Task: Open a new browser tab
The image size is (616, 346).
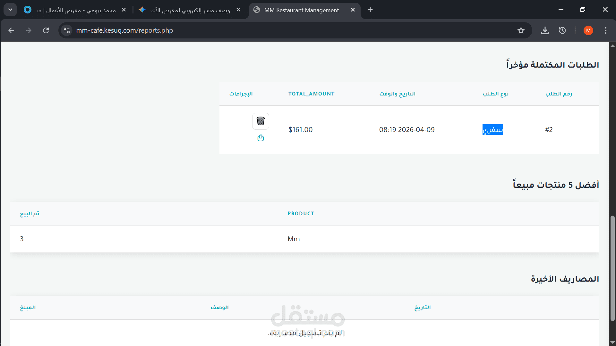Action: [370, 10]
